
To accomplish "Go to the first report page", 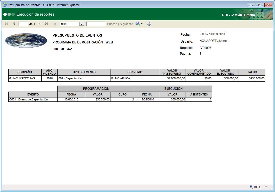I will click(7, 24).
